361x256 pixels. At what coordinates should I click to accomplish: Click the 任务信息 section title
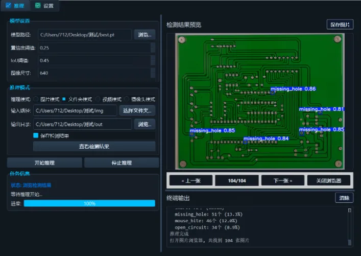pyautogui.click(x=19, y=173)
